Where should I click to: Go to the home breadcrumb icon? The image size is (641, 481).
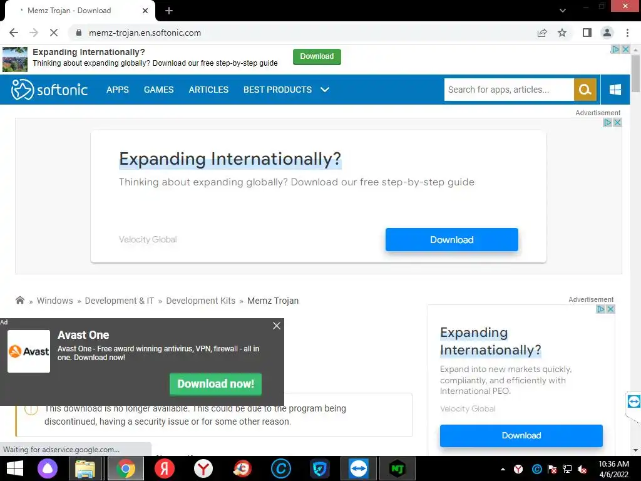pyautogui.click(x=19, y=300)
